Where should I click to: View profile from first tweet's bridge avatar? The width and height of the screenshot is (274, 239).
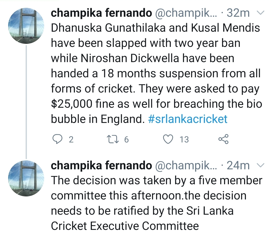tap(26, 26)
